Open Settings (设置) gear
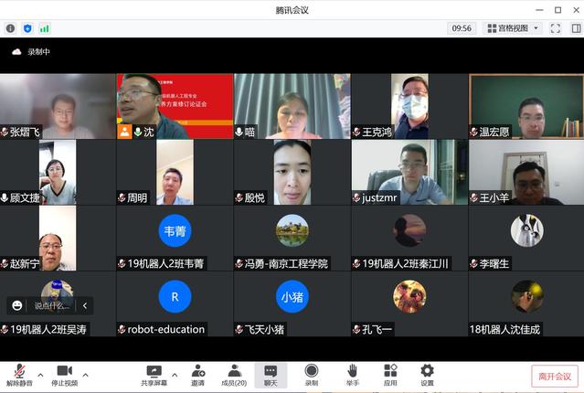584x393 pixels. 427,375
